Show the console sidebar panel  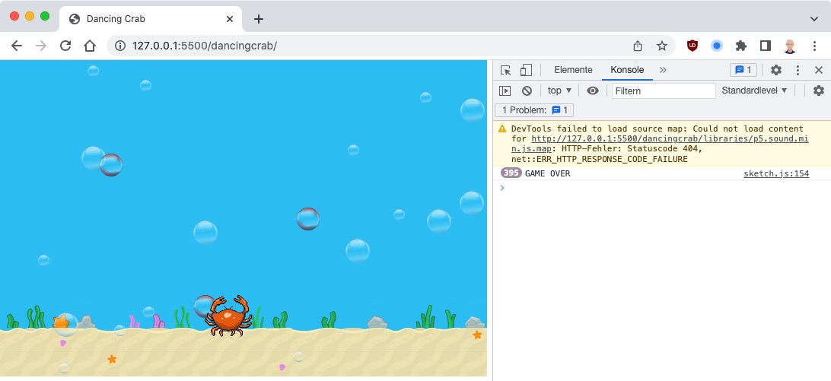(x=505, y=90)
